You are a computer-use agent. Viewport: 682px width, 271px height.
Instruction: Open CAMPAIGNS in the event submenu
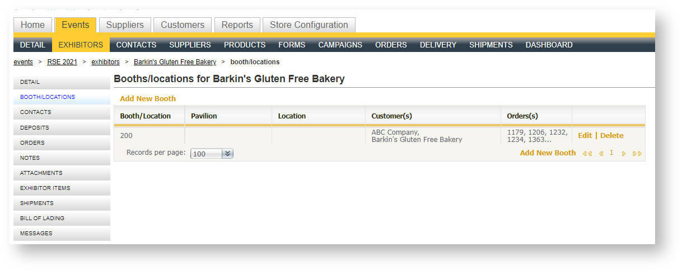(340, 45)
